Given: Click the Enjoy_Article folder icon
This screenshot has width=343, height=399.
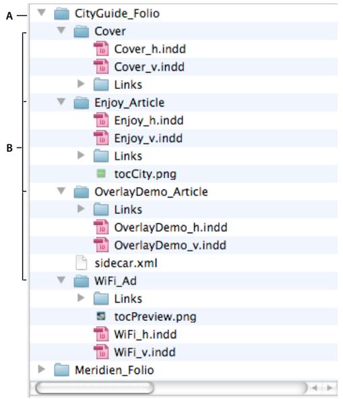Looking at the screenshot, I should [x=81, y=102].
